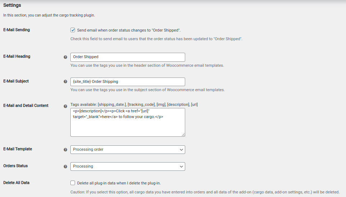Click the E-Mail Subject row label
Screen dimensions: 346x197
(16, 81)
